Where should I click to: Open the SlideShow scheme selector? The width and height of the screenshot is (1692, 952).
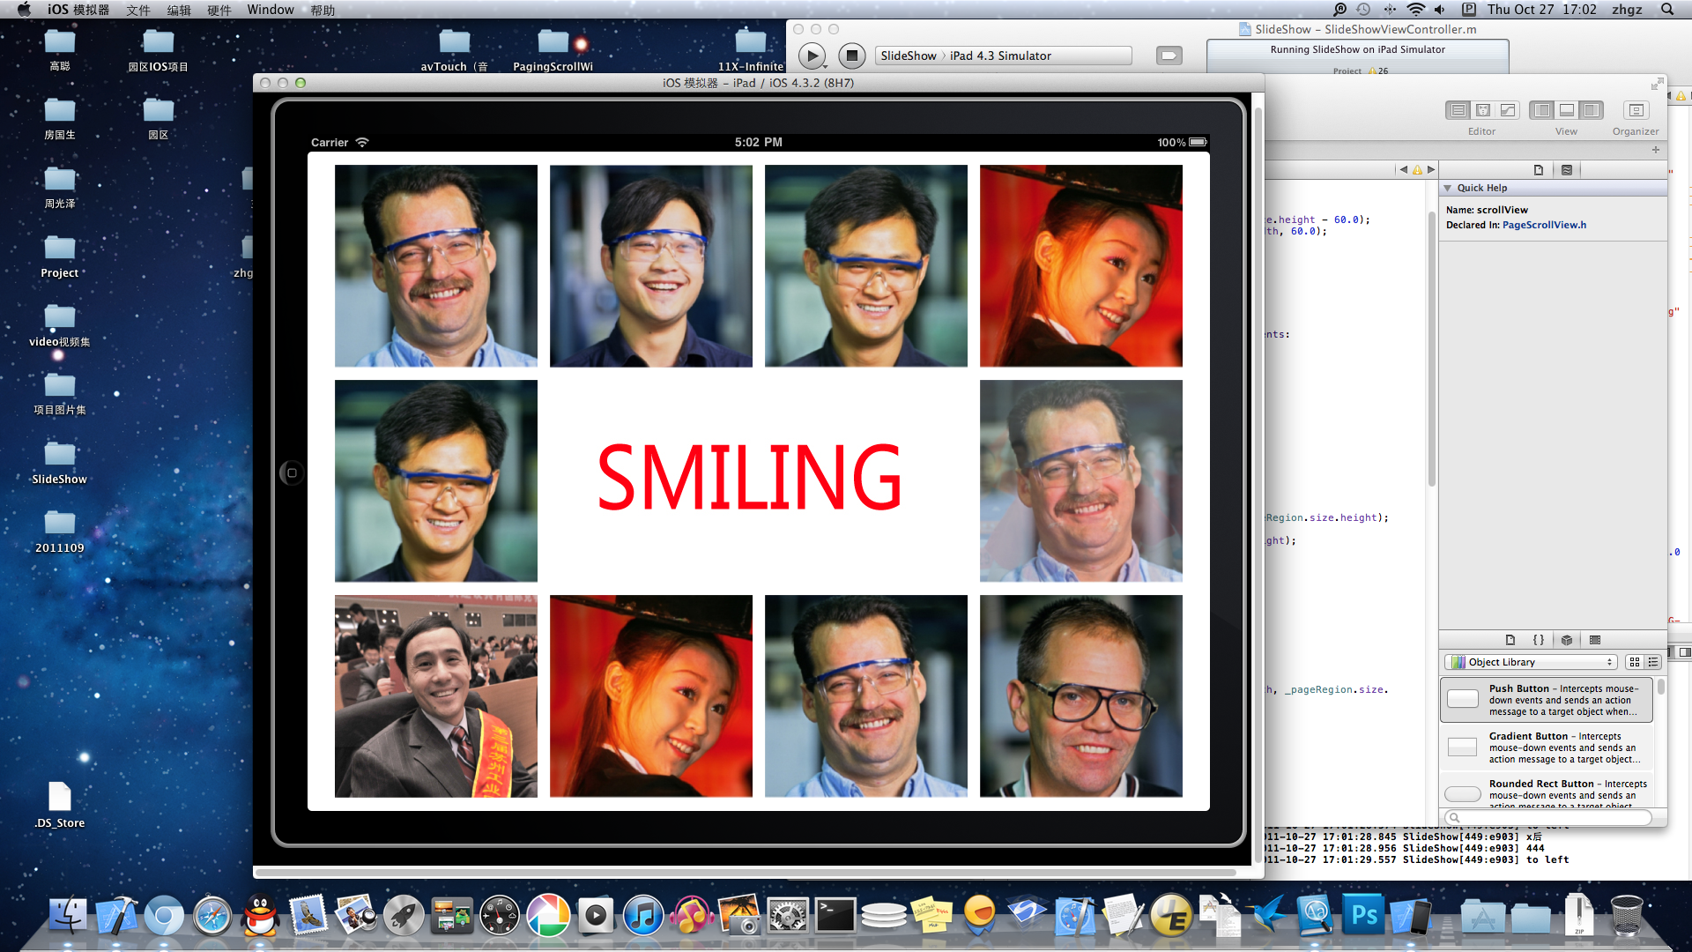[x=908, y=56]
